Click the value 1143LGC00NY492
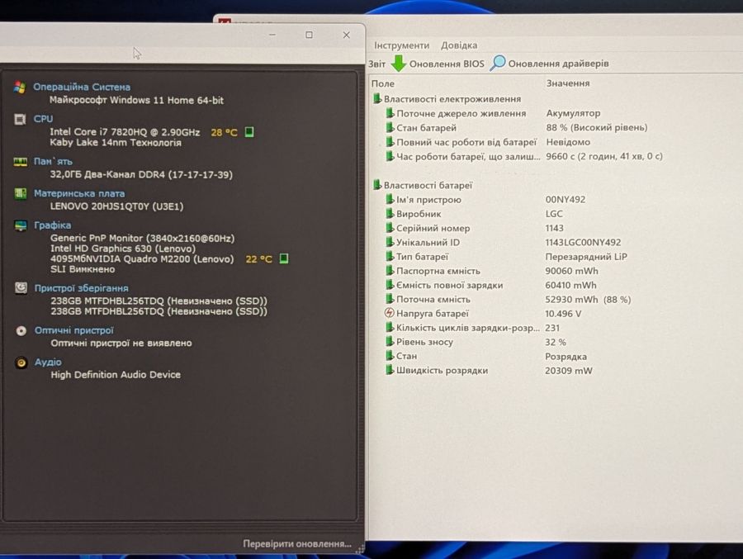743x559 pixels. tap(583, 242)
